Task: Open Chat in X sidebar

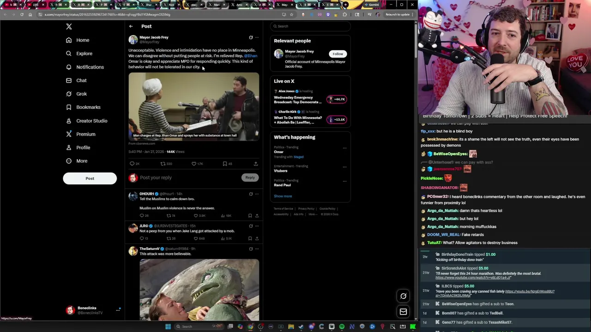Action: pos(76,80)
